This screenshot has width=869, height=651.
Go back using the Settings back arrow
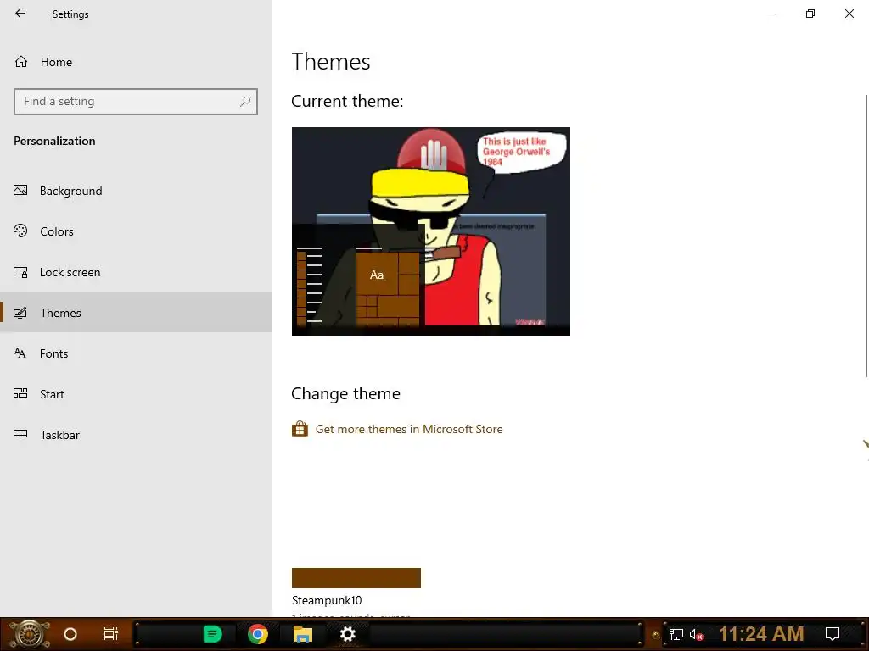click(20, 14)
